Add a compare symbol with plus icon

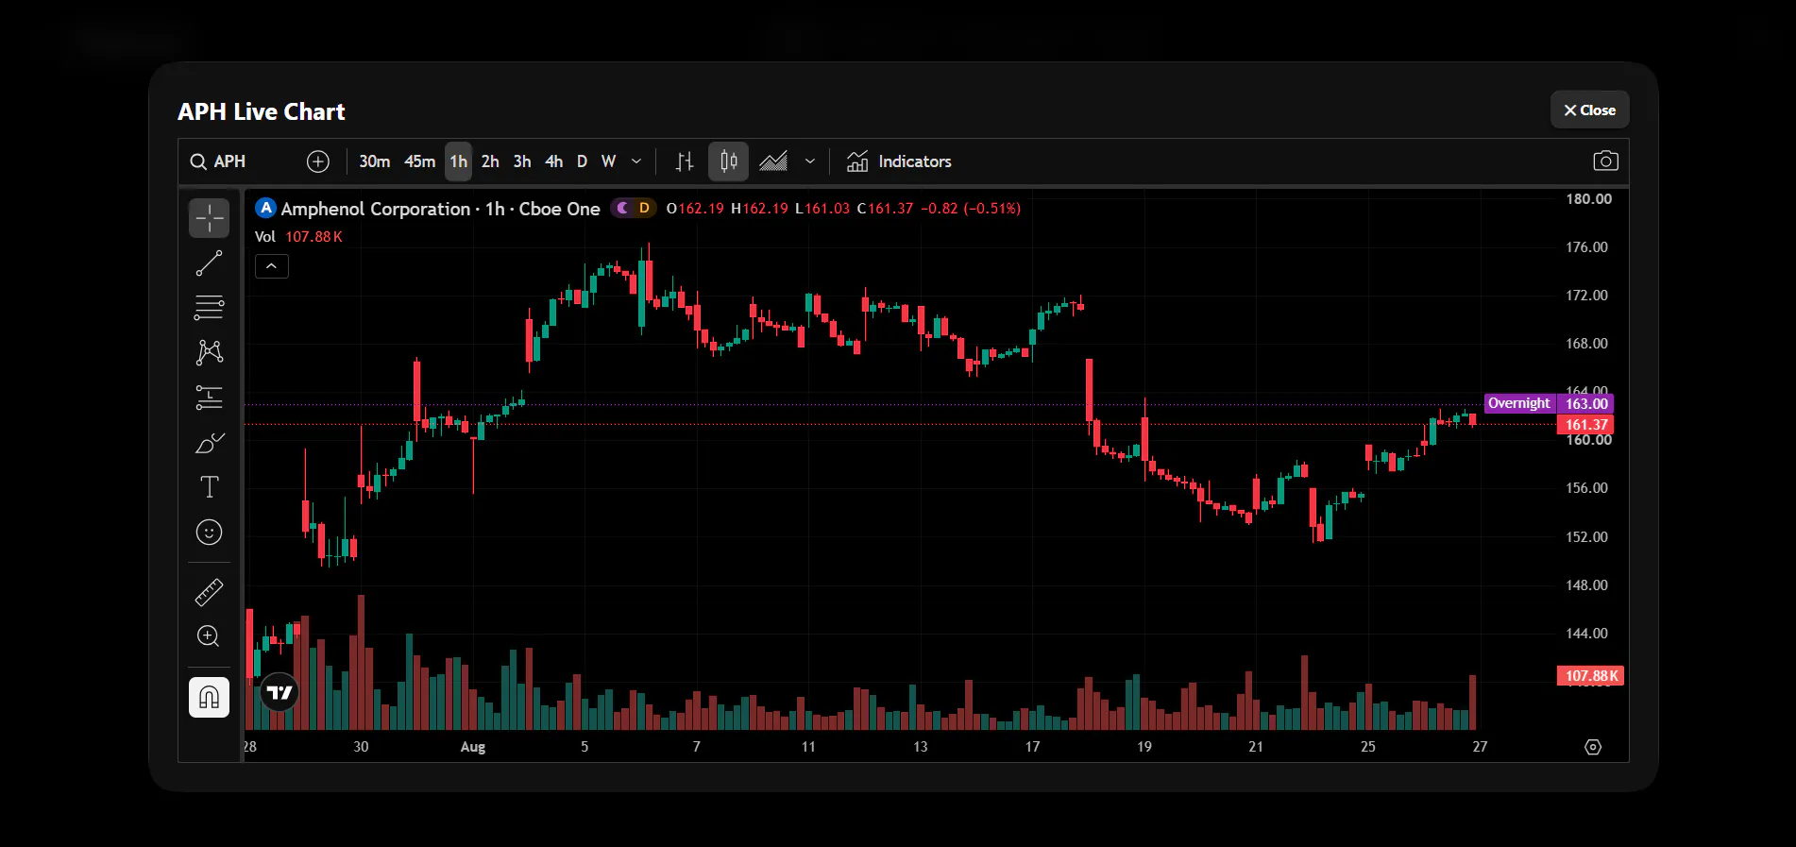pyautogui.click(x=318, y=161)
